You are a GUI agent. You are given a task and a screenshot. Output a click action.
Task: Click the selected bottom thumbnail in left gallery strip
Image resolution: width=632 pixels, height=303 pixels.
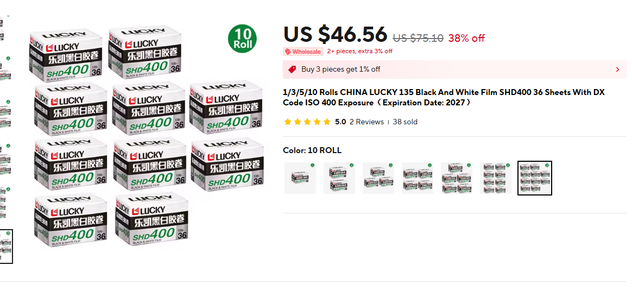click(x=5, y=246)
